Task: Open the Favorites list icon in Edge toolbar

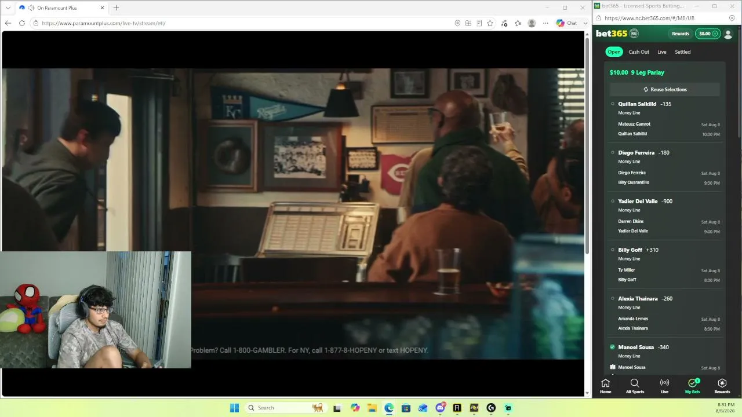Action: click(x=518, y=23)
